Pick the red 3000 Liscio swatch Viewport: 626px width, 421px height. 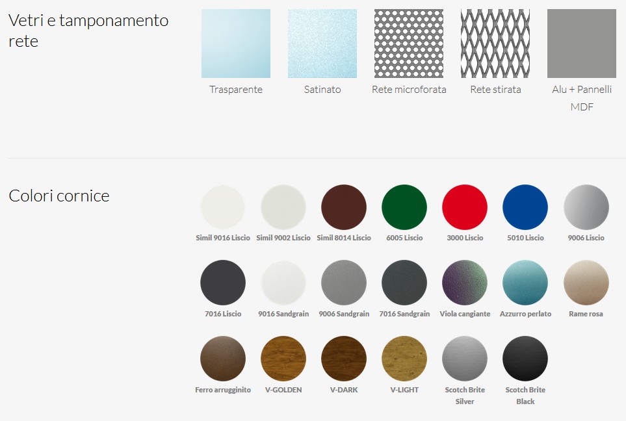pyautogui.click(x=465, y=207)
